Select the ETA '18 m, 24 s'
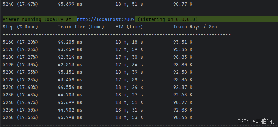The image size is (278, 127). coord(129,87)
